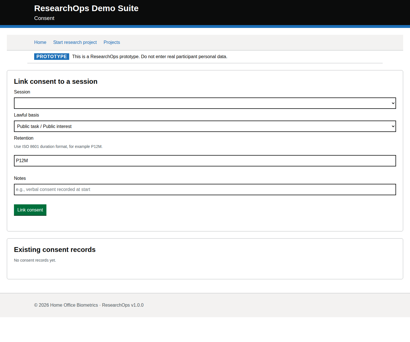Click the footer copyright text
The height and width of the screenshot is (342, 410).
[89, 305]
